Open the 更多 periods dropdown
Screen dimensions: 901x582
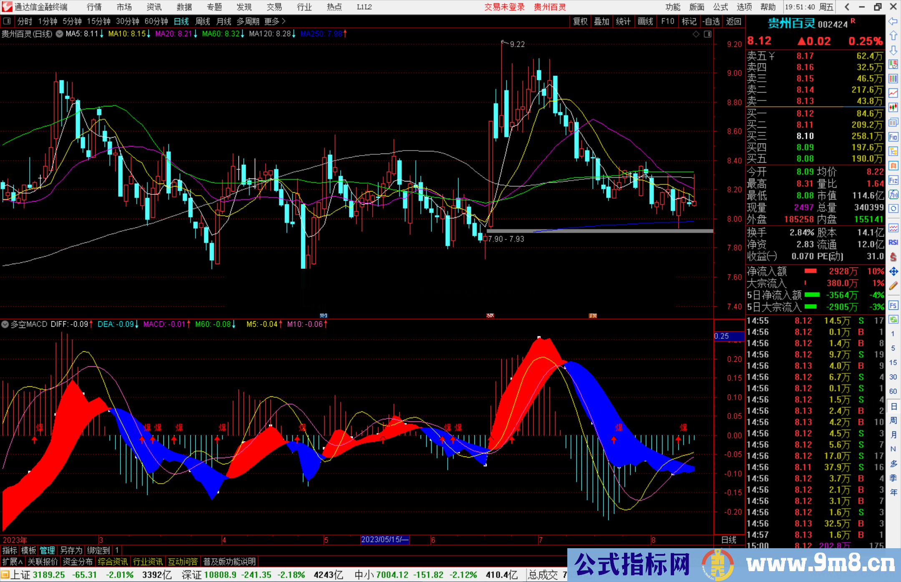[x=272, y=21]
